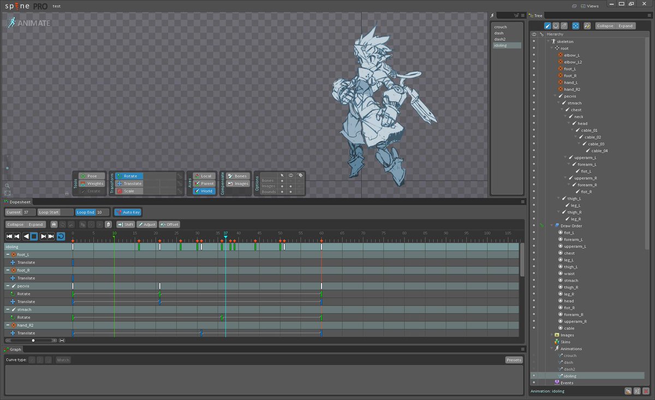
Task: Click the ANIMATE mode switch
Action: point(29,23)
